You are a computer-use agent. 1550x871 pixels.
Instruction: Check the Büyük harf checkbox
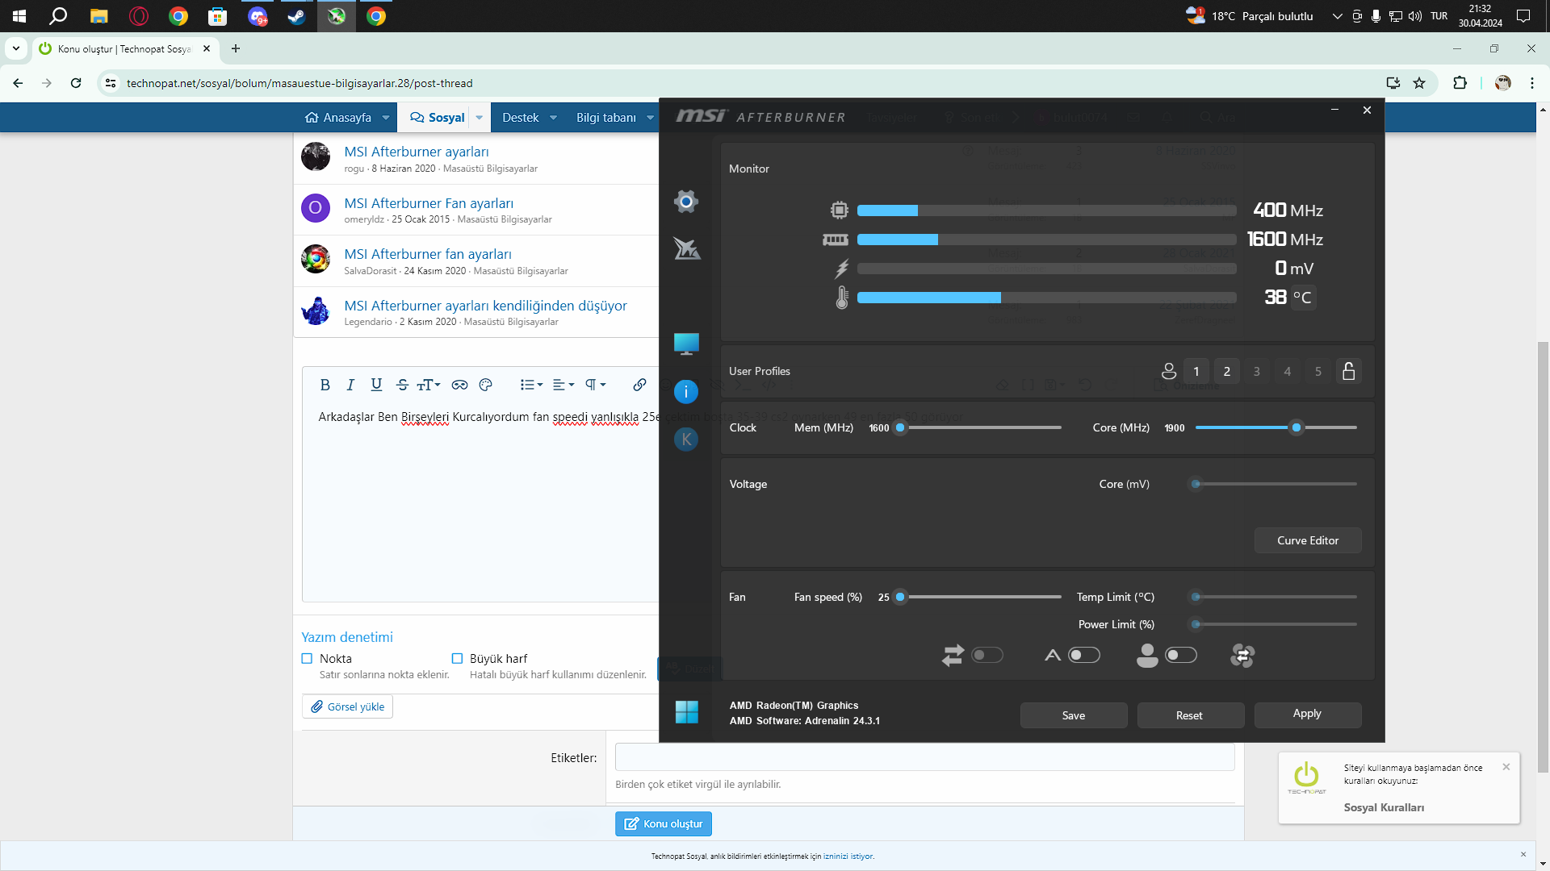click(457, 659)
